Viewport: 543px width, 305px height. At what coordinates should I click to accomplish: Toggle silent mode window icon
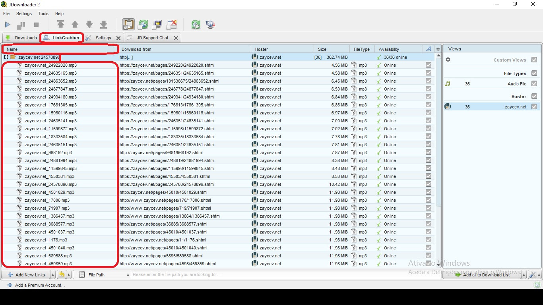coord(171,25)
